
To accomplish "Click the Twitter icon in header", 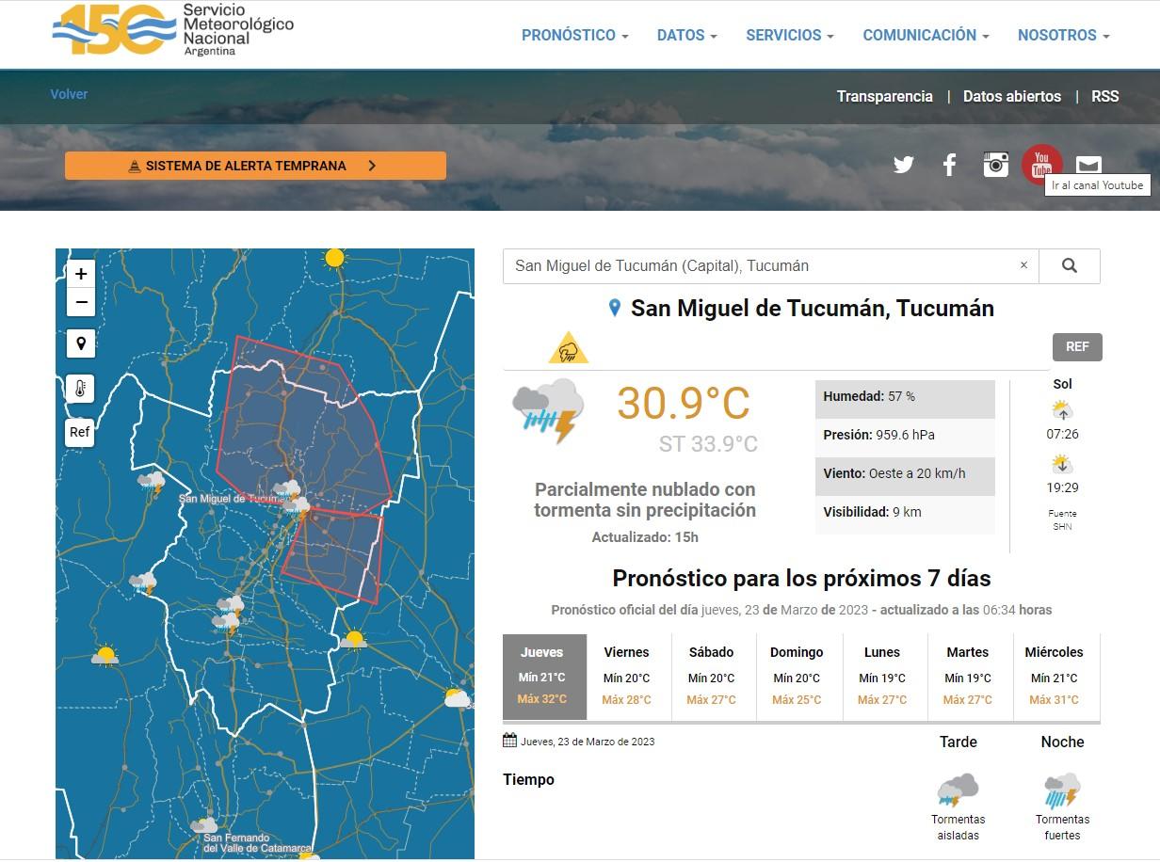I will [x=903, y=166].
